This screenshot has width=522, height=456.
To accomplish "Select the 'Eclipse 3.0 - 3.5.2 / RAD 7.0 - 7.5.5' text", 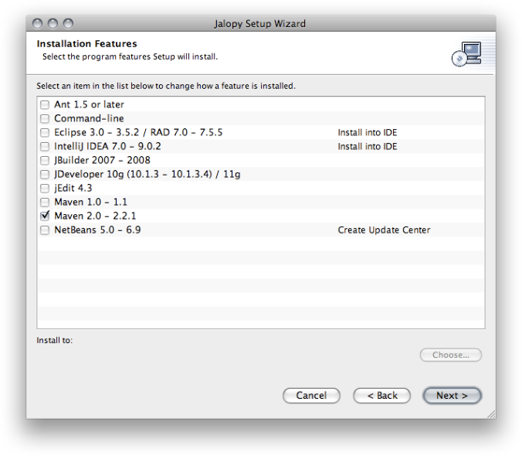I will (138, 133).
